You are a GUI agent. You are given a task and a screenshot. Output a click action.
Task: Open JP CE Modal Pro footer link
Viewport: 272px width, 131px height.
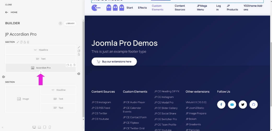164,103
